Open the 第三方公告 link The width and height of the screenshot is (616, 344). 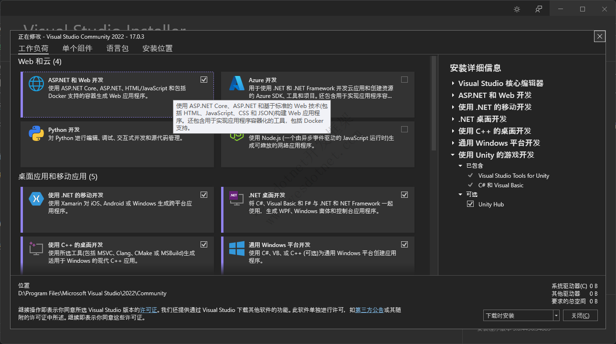click(x=370, y=310)
